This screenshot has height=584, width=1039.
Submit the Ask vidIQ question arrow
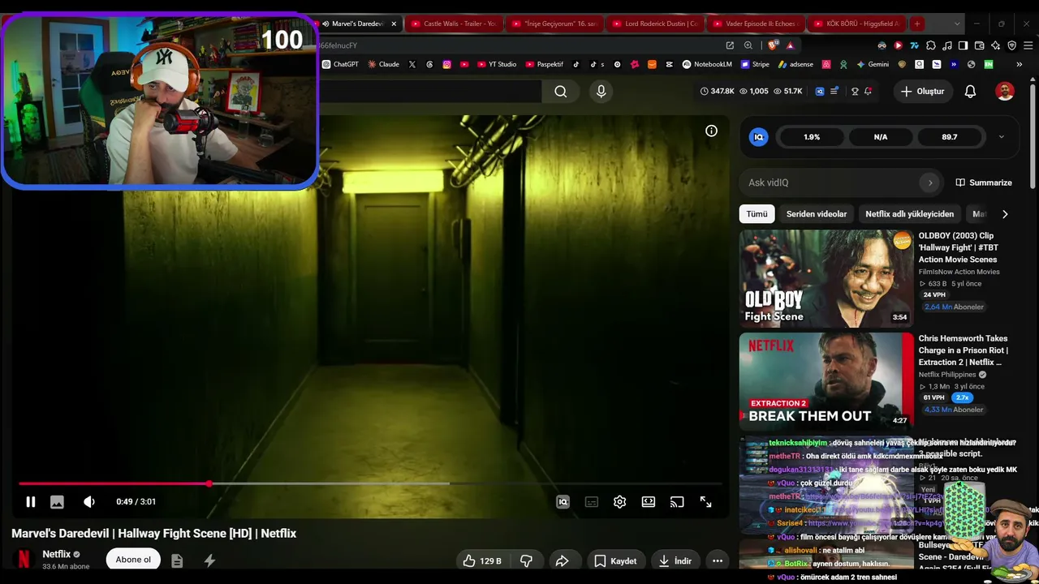tap(930, 182)
